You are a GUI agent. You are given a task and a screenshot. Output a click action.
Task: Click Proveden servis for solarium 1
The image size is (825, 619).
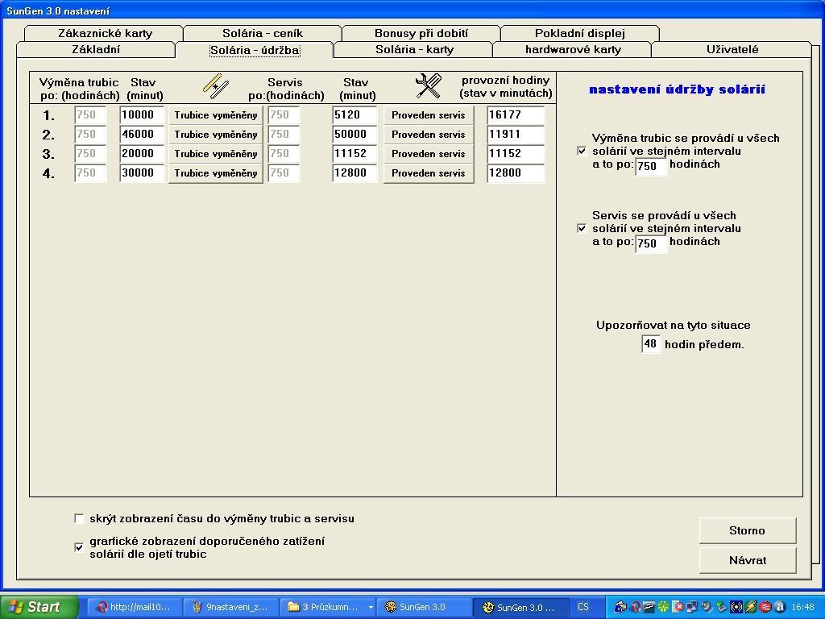[x=429, y=115]
